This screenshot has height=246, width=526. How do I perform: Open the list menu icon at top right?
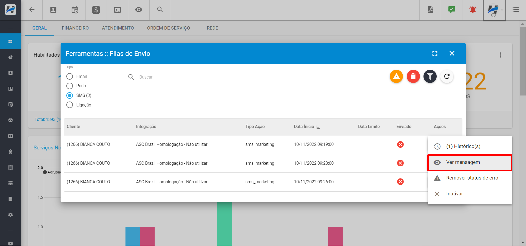point(516,10)
